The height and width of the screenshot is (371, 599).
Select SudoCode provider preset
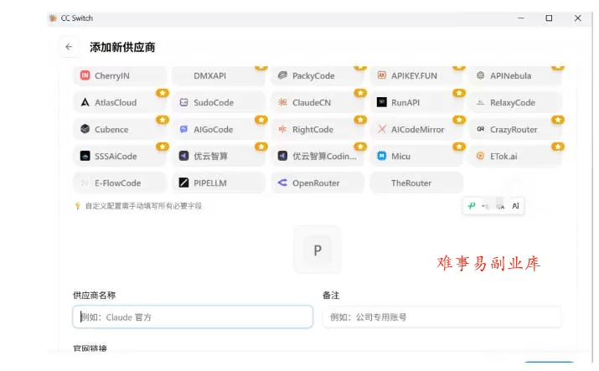pos(219,102)
